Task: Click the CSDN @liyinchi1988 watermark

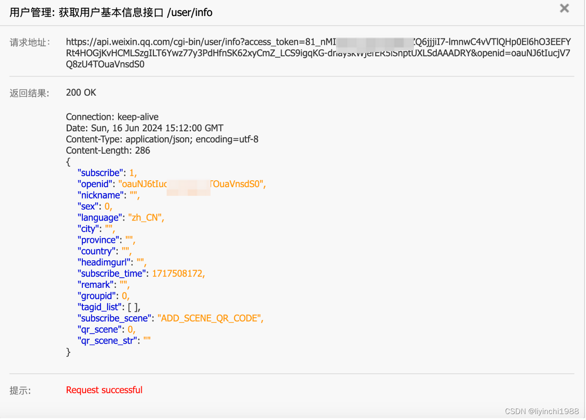Action: (x=543, y=411)
